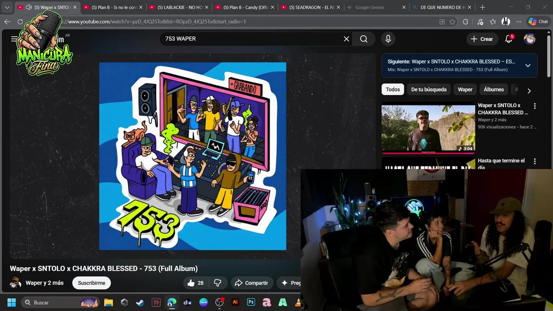Click the Windows taskbar Buscar search box
Image resolution: width=553 pixels, height=311 pixels.
point(60,302)
